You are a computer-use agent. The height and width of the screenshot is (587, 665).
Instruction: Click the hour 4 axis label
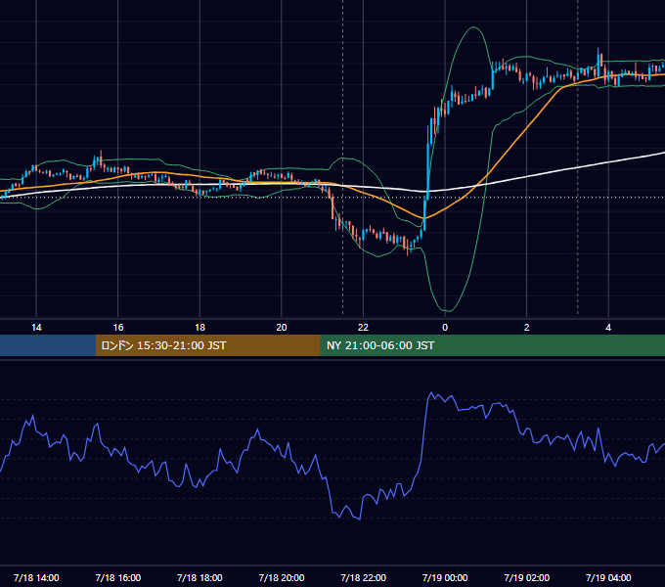[608, 328]
